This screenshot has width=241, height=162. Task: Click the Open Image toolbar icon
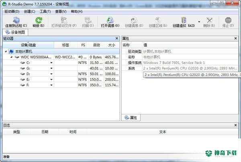(x=110, y=20)
